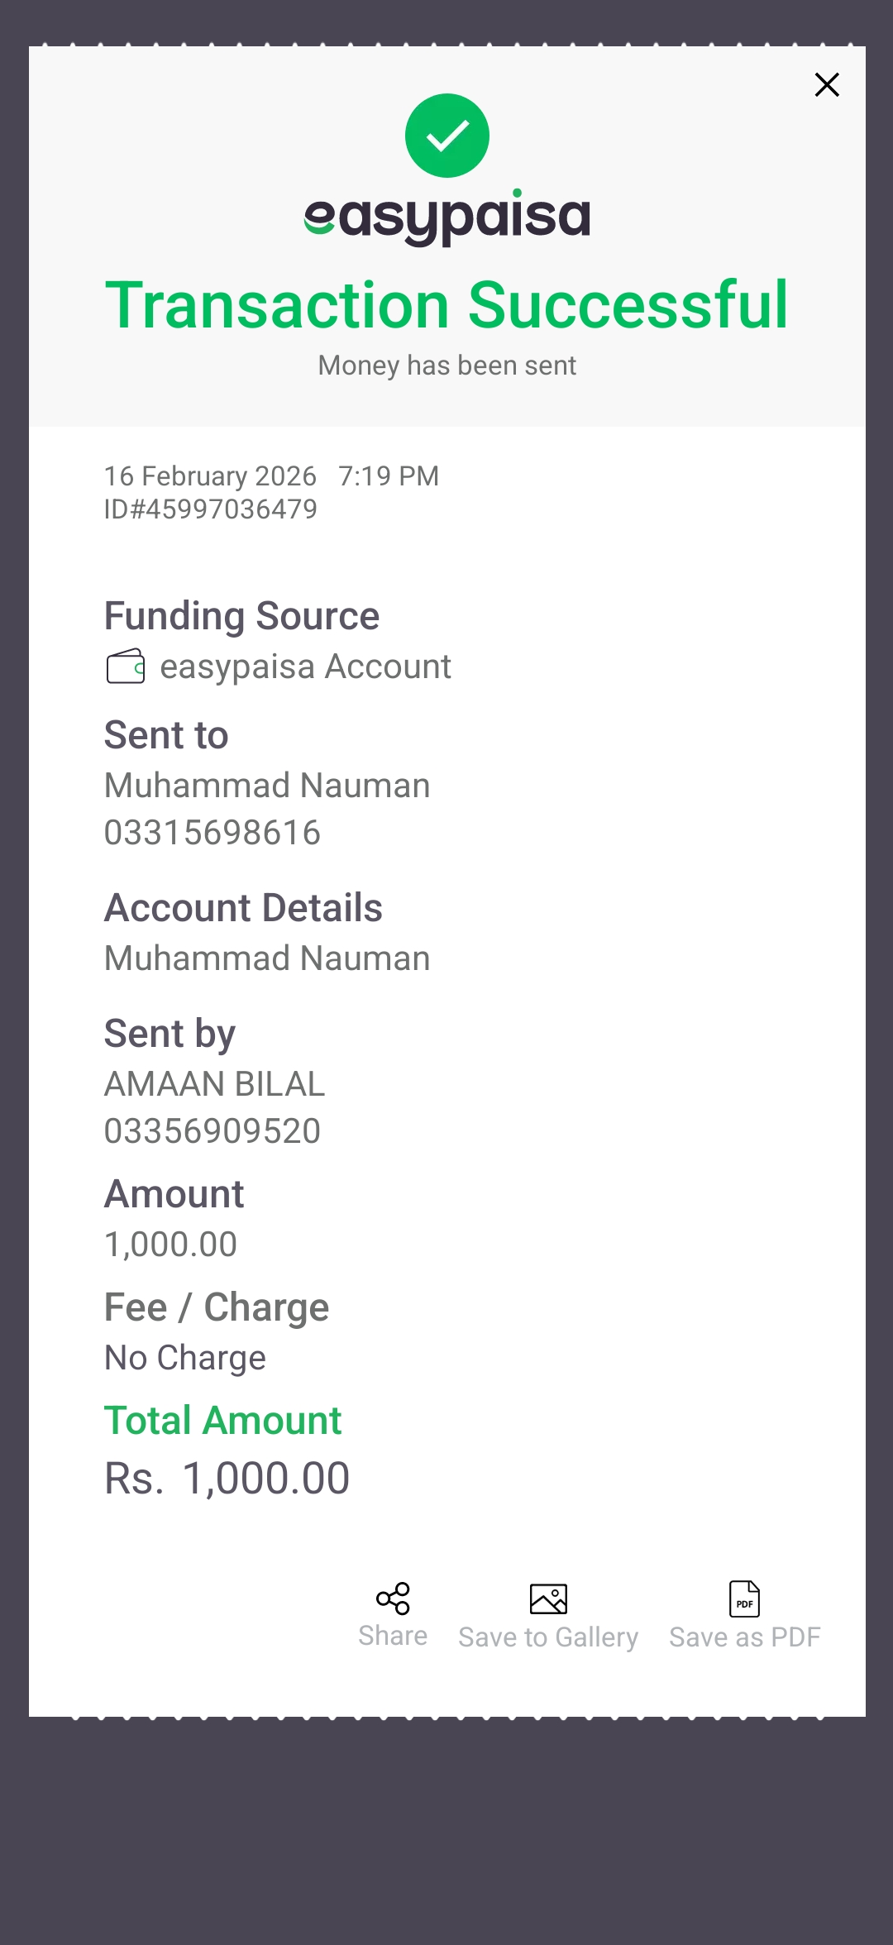
Task: Tap recipient phone number 03315698616
Action: [x=213, y=833]
